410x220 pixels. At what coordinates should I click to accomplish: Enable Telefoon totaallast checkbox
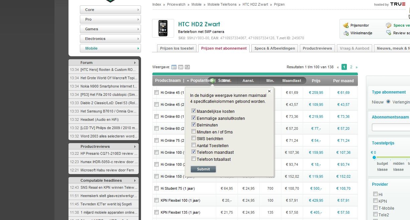[193, 159]
